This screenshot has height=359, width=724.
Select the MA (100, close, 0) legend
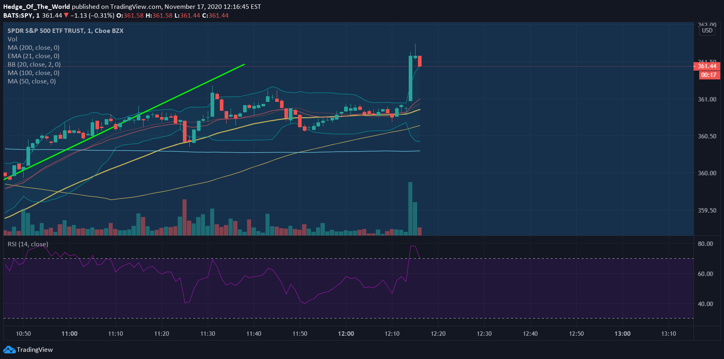click(x=33, y=73)
